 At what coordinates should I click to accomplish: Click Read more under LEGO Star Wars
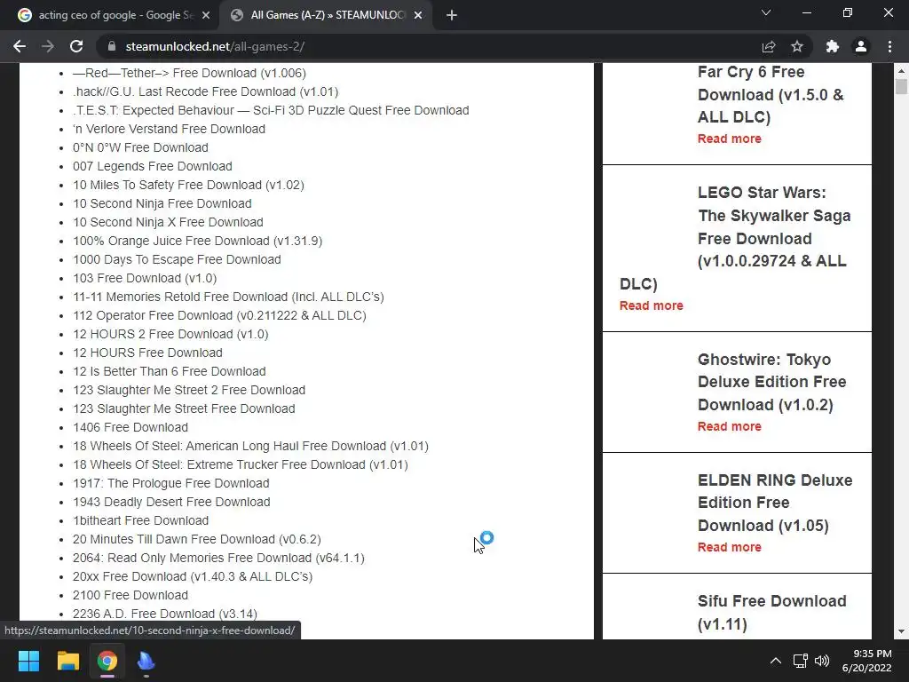tap(651, 305)
